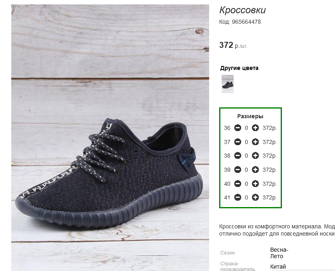Increase quantity for size 41

255,197
